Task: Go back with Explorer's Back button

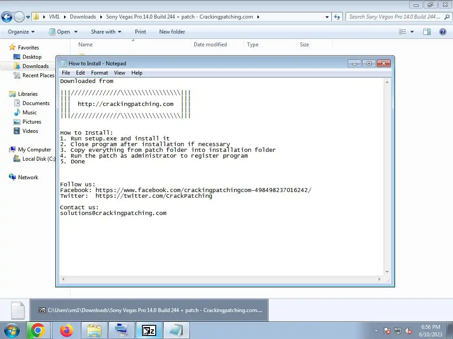Action: click(7, 17)
